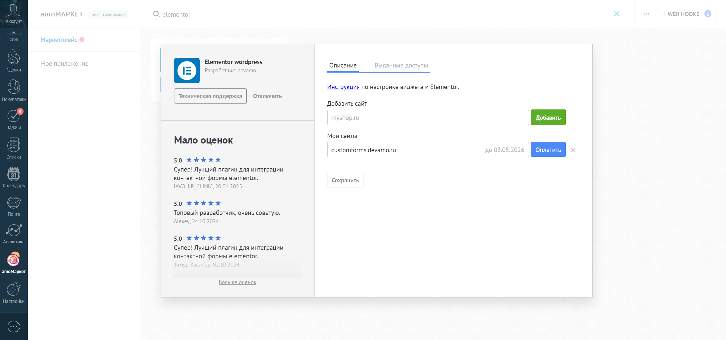Select the amoМаркет sidebar icon
The height and width of the screenshot is (340, 726).
(13, 261)
